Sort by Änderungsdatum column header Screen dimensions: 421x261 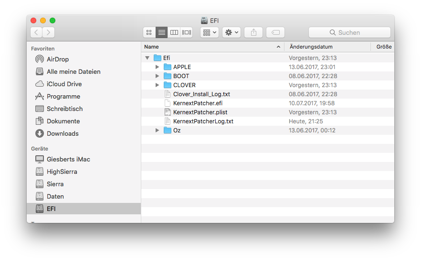(327, 47)
